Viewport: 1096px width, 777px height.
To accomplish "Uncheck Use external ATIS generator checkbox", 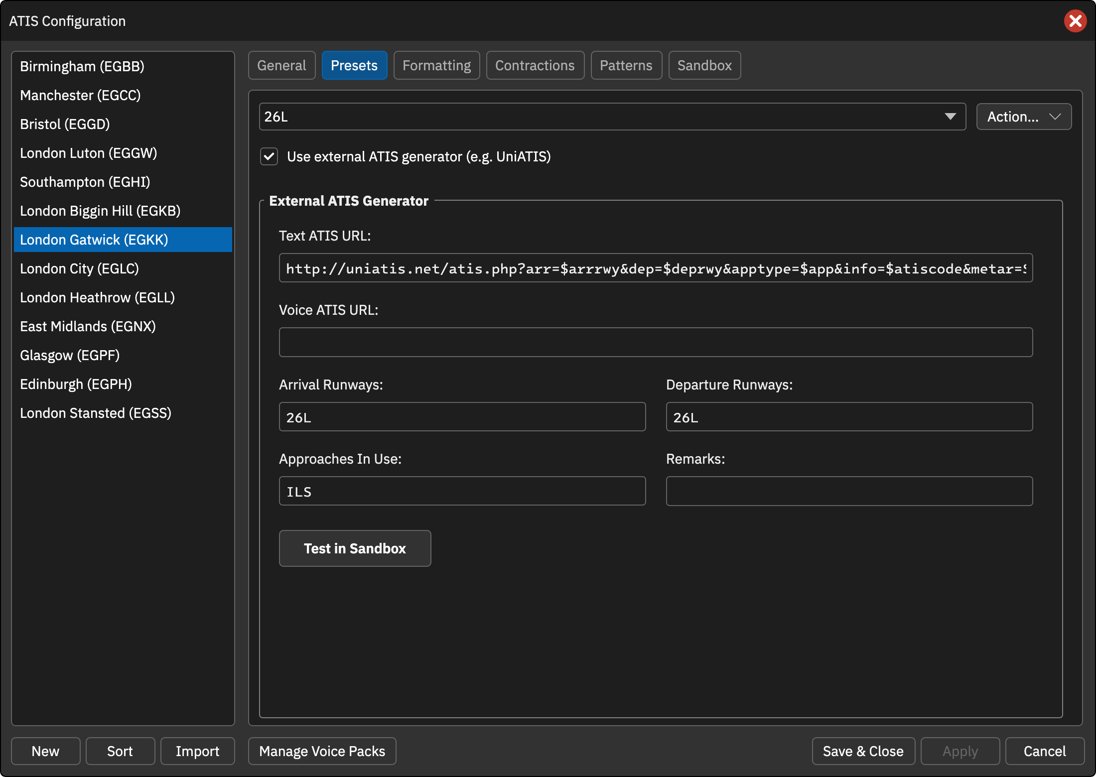I will (269, 156).
